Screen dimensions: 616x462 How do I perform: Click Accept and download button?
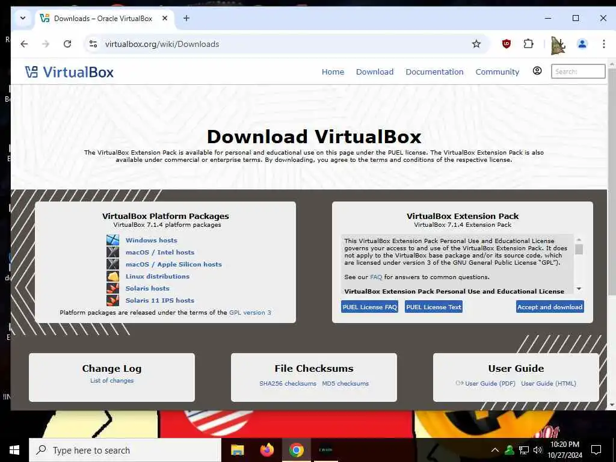[x=550, y=307]
